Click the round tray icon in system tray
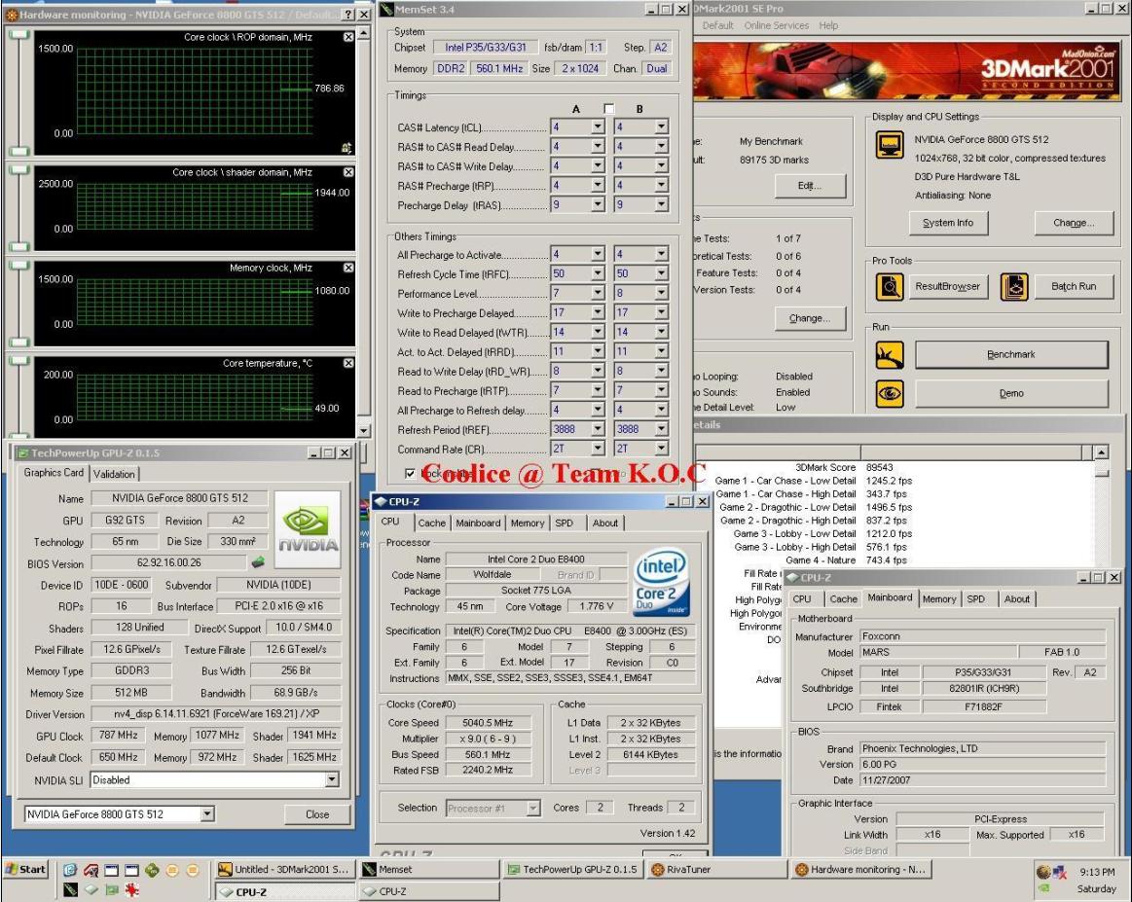This screenshot has width=1132, height=902. pos(1043,872)
